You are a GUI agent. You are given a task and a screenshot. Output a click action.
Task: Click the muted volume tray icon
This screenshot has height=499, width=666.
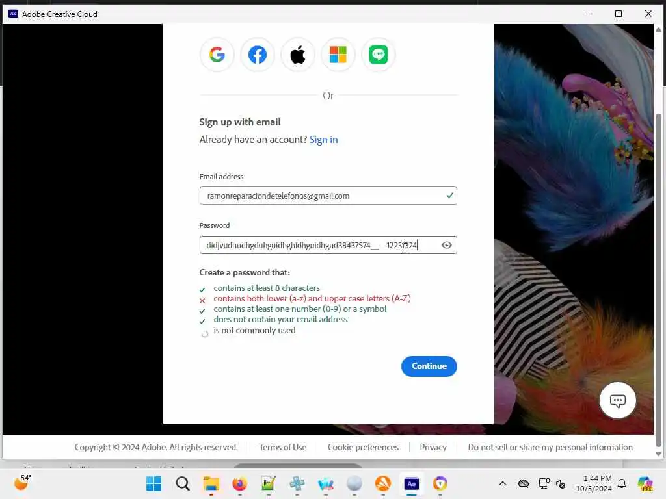click(561, 483)
